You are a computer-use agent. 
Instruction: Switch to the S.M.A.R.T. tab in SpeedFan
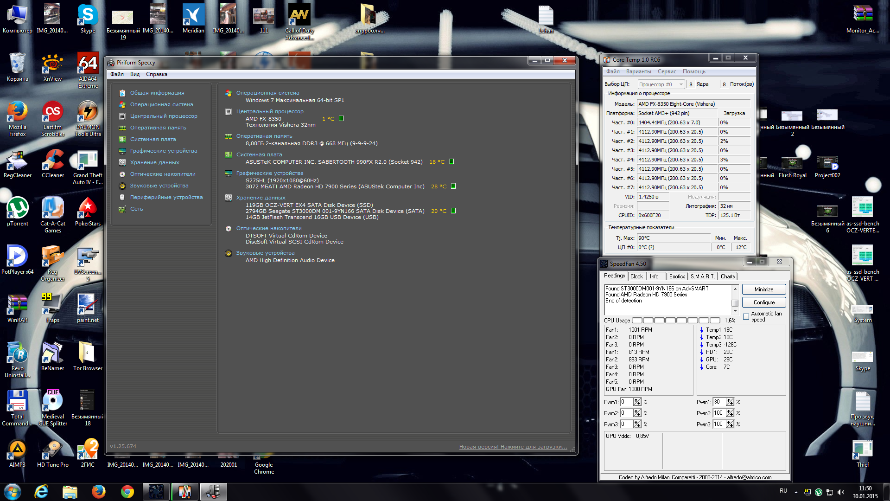coord(702,276)
